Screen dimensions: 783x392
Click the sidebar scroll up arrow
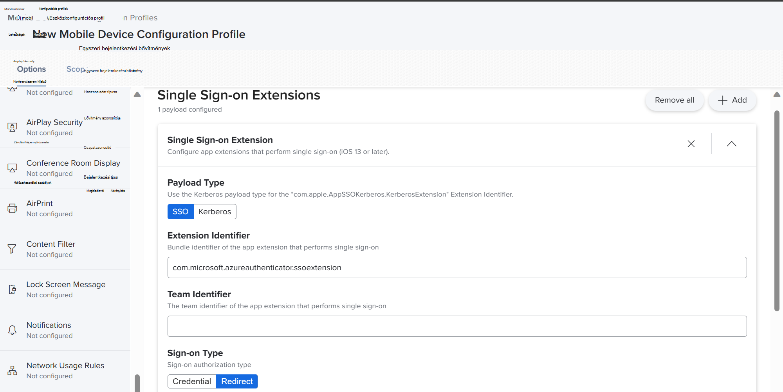coord(137,94)
